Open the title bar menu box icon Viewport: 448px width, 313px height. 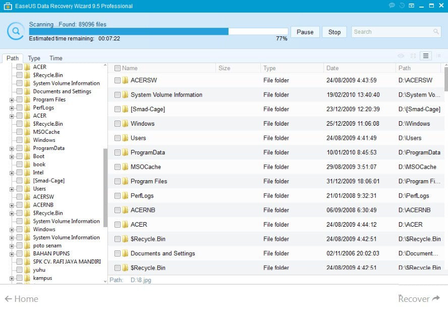click(x=412, y=6)
